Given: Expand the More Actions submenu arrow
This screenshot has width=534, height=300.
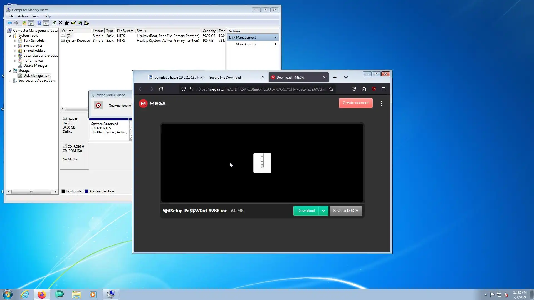Looking at the screenshot, I should pos(276,44).
